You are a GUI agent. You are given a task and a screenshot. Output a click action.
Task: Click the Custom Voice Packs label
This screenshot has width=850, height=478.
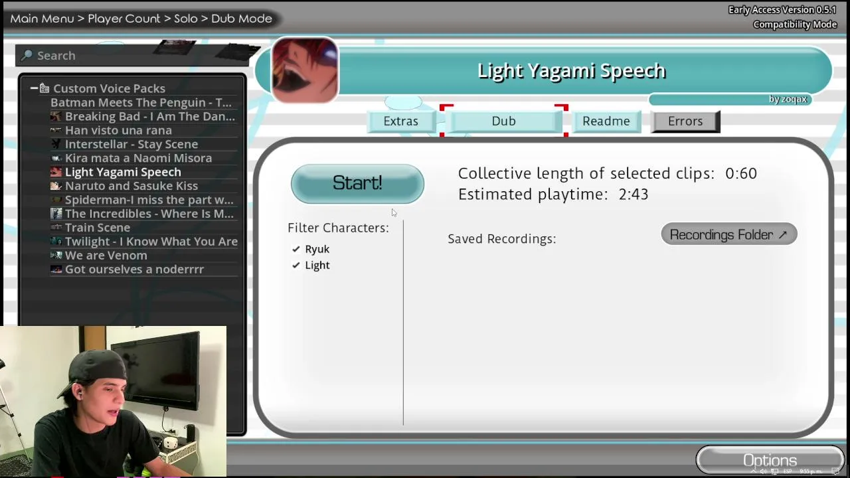coord(109,88)
